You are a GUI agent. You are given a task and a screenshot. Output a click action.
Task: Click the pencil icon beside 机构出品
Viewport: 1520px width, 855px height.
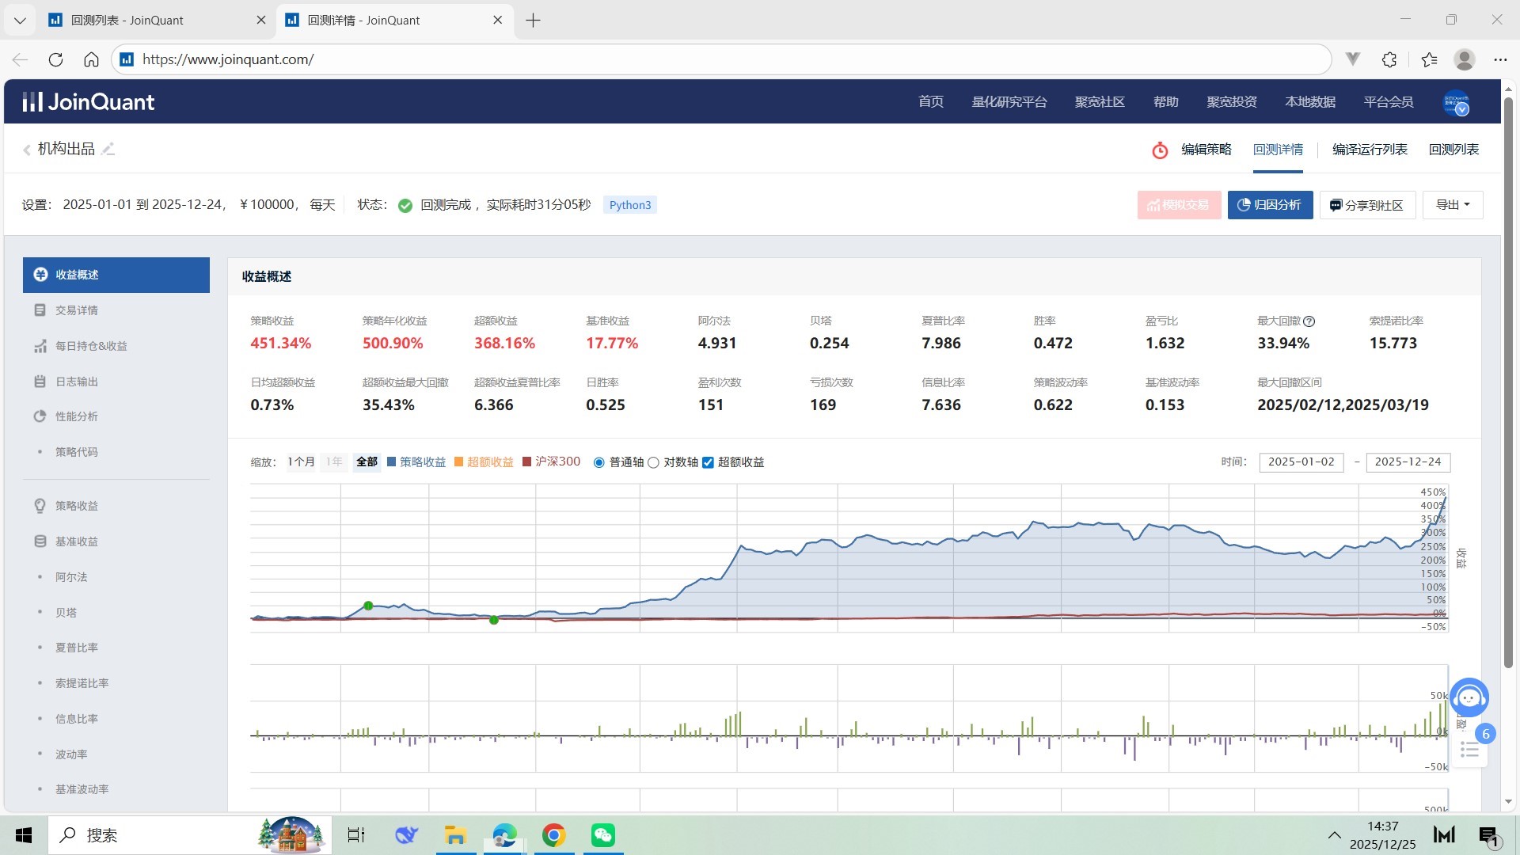click(x=108, y=149)
